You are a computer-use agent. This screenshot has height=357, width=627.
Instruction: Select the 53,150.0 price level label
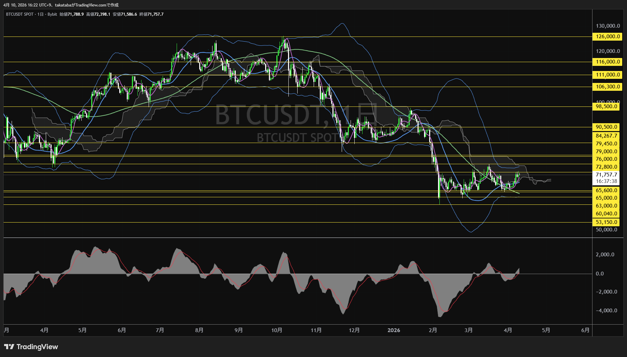pyautogui.click(x=606, y=222)
